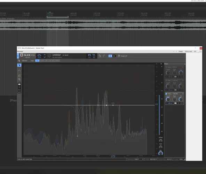This screenshot has width=206, height=174.
Task: Create a new preset icon
Action: click(94, 56)
